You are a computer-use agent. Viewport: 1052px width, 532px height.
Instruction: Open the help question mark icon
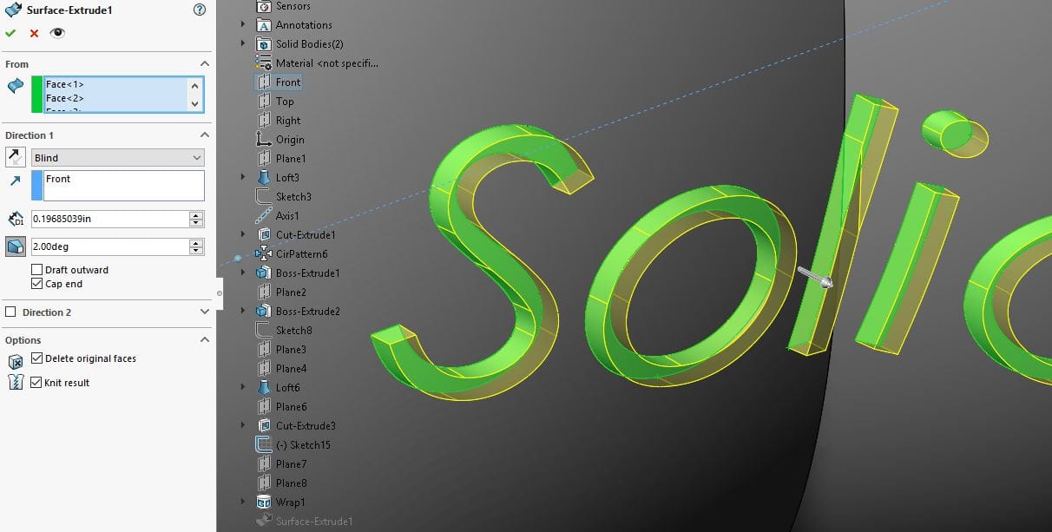coord(200,10)
